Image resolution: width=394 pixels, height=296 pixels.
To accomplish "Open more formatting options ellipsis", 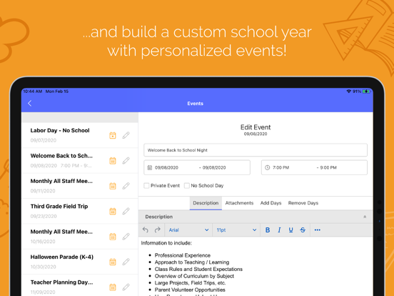I will coord(318,230).
